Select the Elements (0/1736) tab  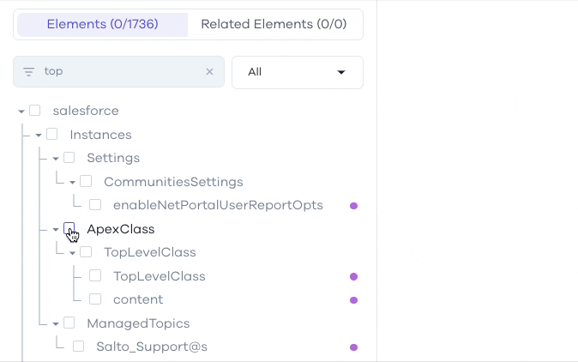point(102,24)
